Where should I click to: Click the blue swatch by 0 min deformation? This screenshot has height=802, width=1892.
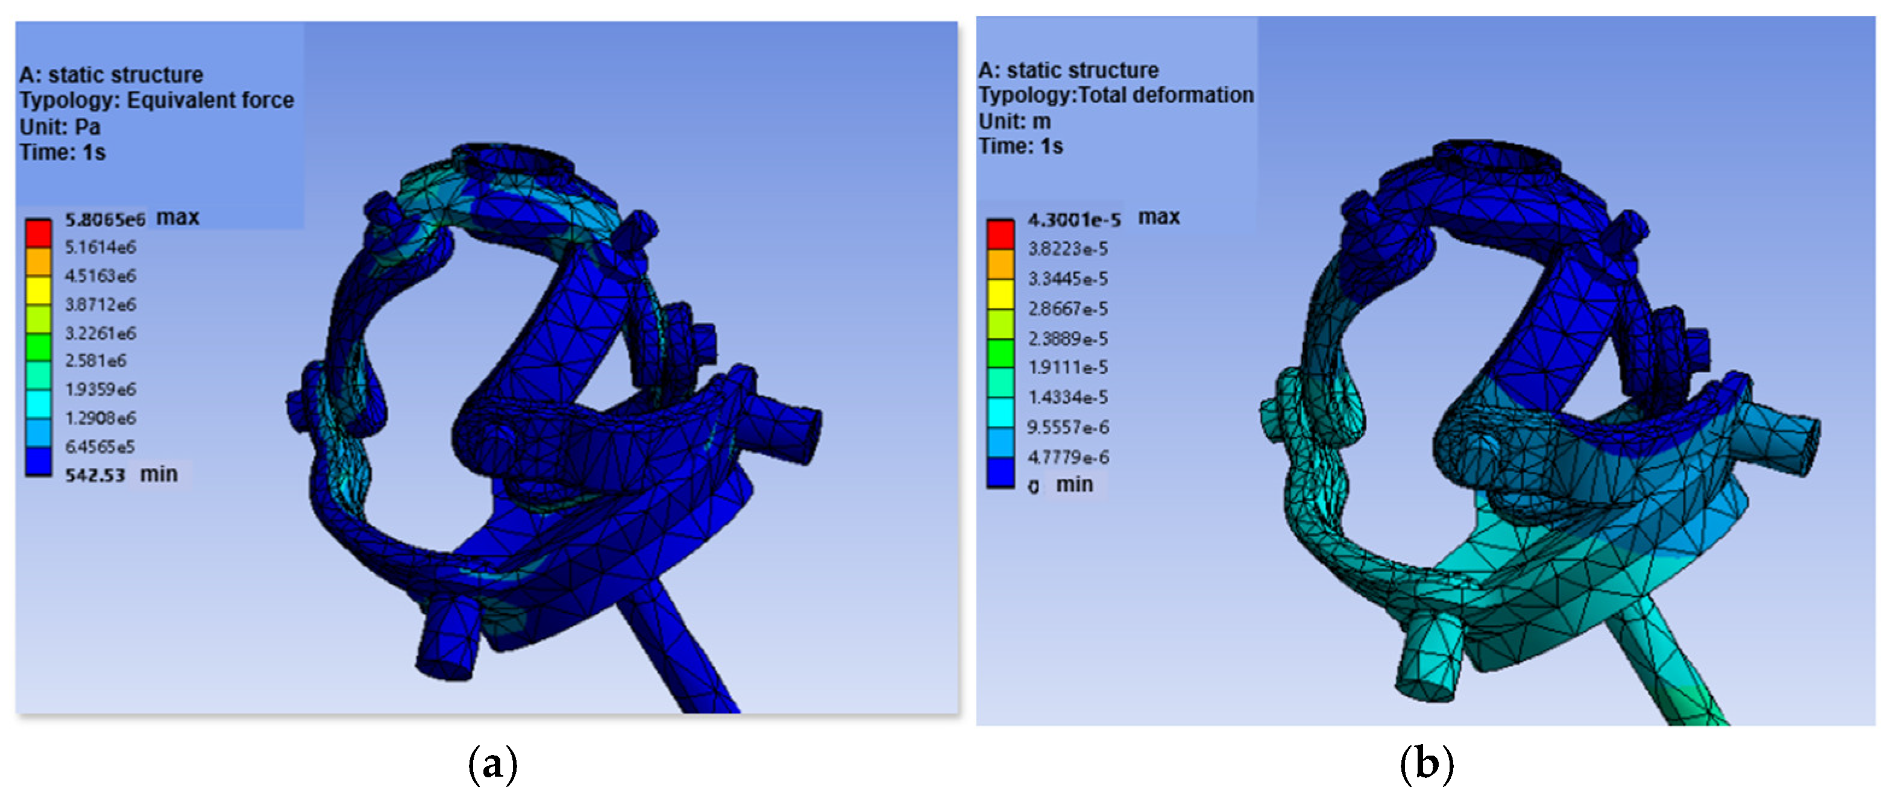(1001, 472)
